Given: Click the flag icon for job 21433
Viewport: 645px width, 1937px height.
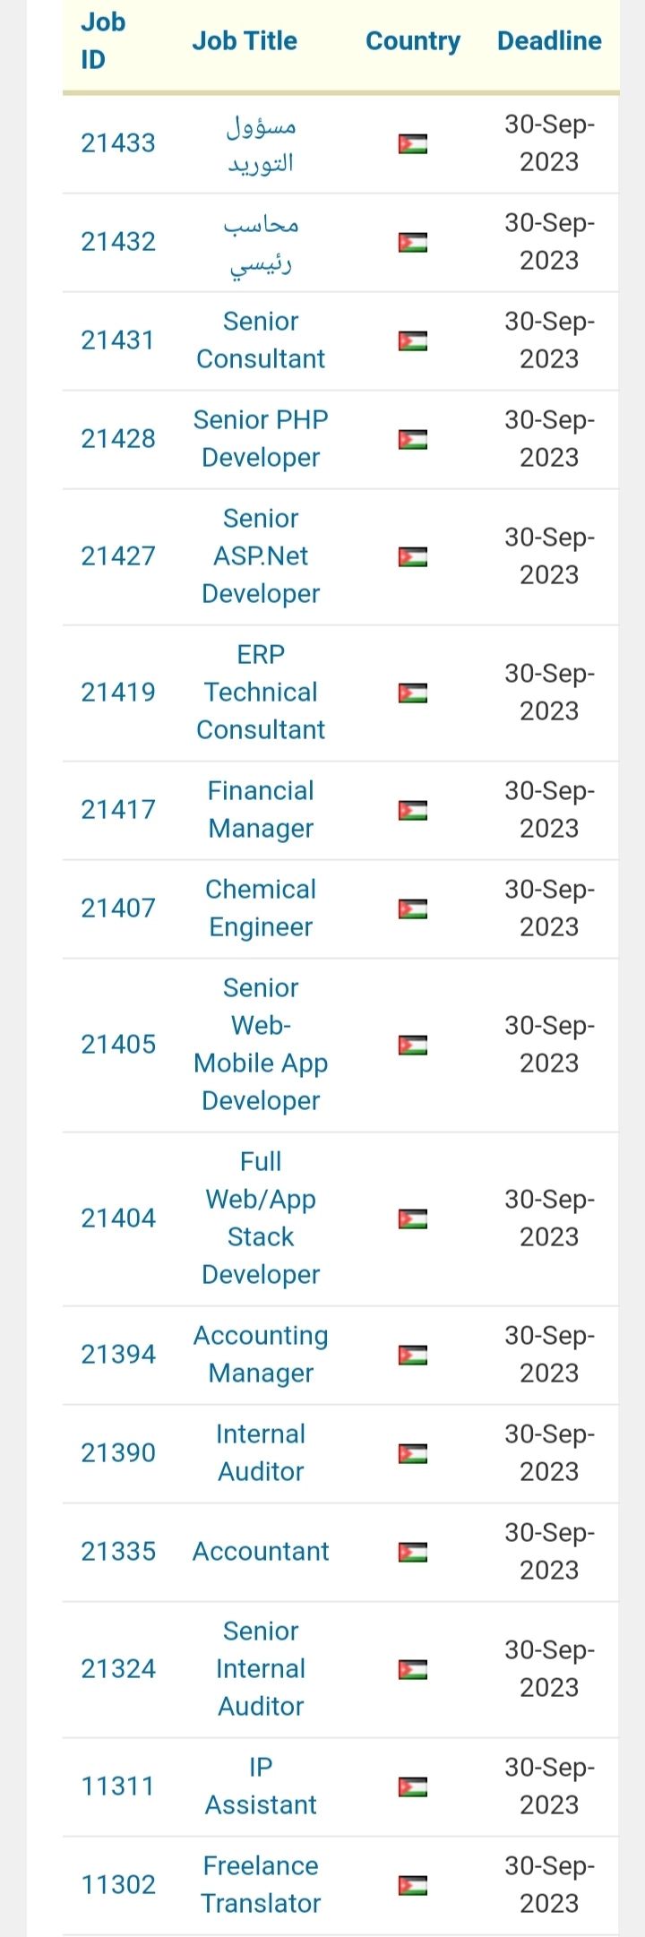Looking at the screenshot, I should point(413,143).
